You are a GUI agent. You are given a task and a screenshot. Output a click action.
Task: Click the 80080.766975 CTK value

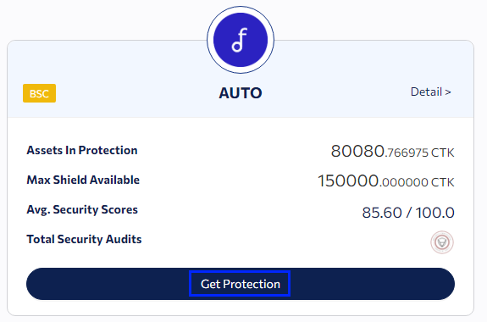(x=392, y=152)
